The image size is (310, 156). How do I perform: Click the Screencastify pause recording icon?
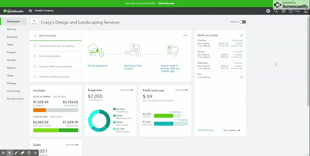(x=3, y=153)
